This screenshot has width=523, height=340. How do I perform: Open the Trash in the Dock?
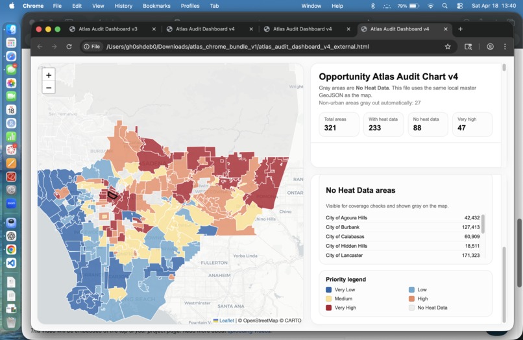pos(11,322)
